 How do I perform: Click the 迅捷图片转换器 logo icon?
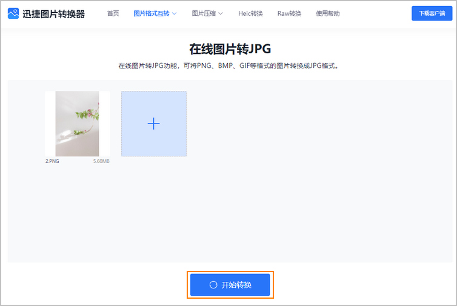(x=13, y=13)
